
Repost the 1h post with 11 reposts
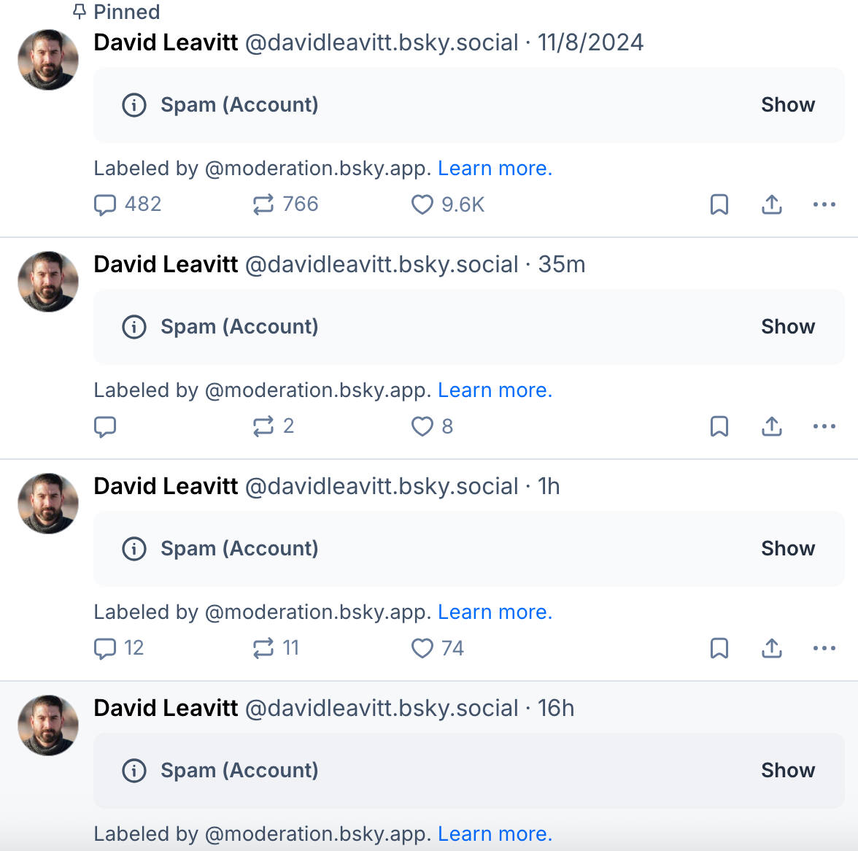point(263,649)
